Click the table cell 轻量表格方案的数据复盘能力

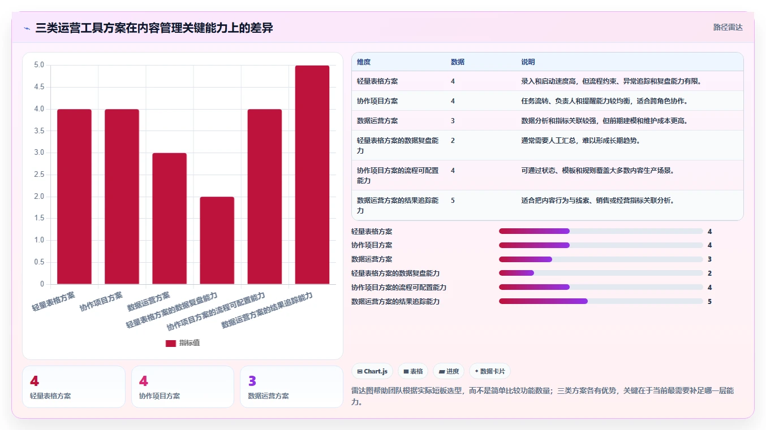tap(398, 146)
